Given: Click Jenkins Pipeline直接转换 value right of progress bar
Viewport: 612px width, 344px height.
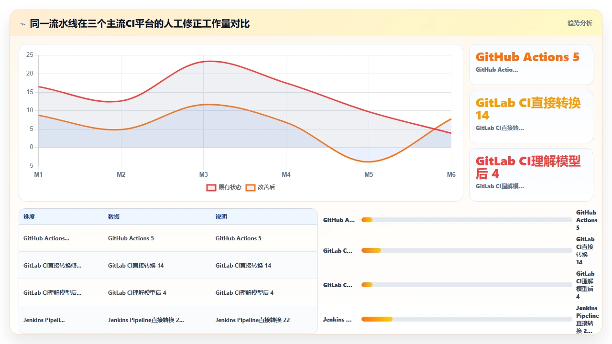Looking at the screenshot, I should click(587, 320).
